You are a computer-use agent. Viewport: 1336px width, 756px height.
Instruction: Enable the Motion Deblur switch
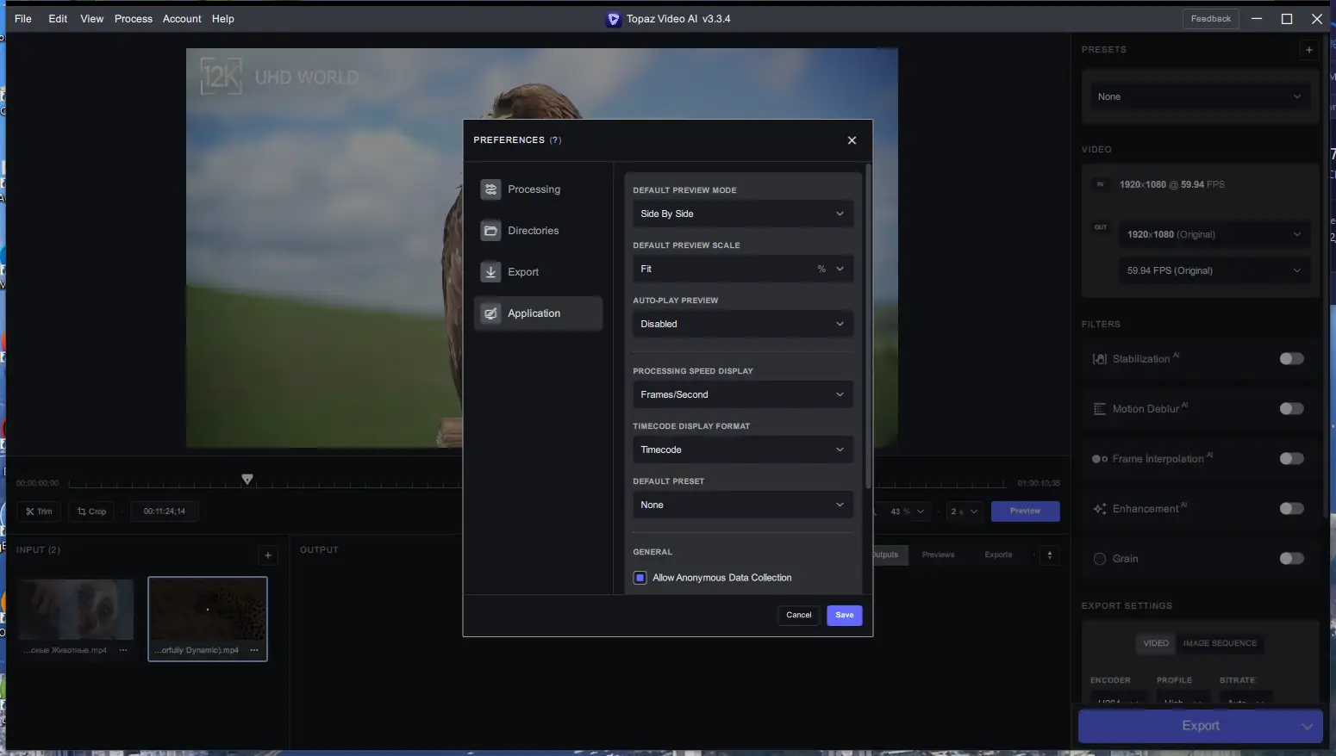(x=1291, y=409)
